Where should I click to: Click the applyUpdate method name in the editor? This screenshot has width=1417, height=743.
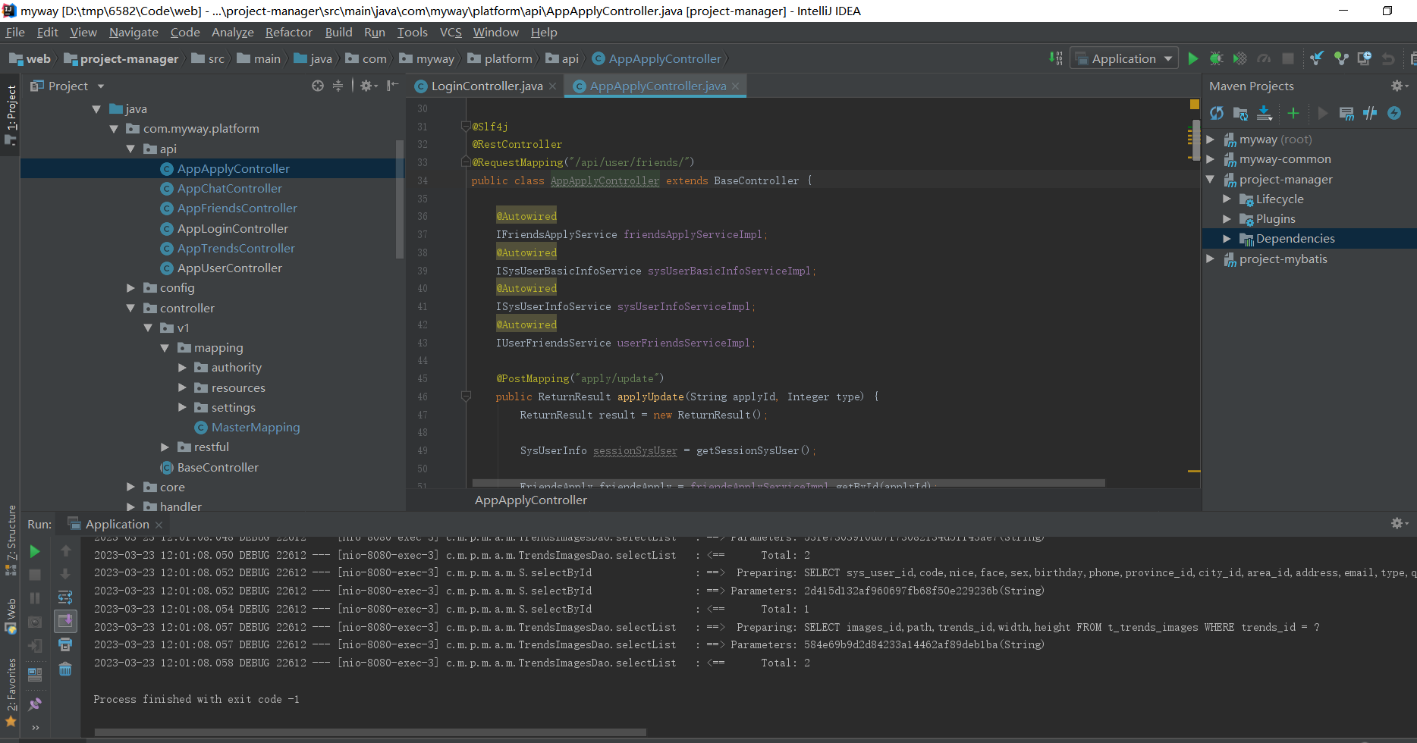650,397
